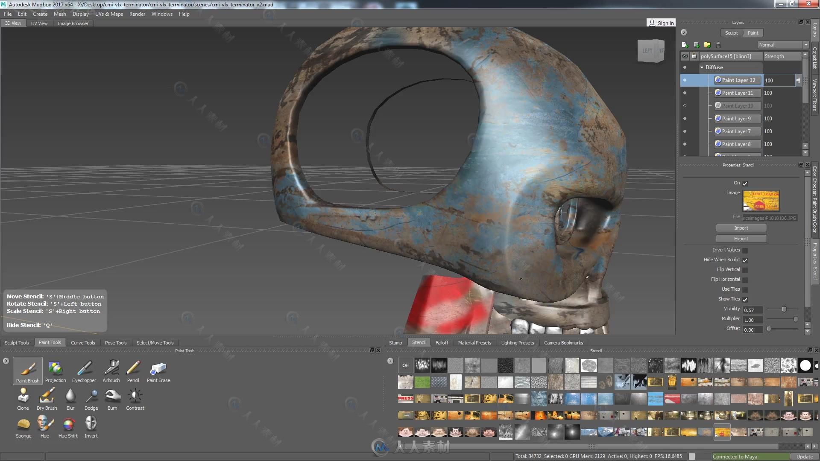Choose the Hue tool
Viewport: 820px width, 461px height.
pyautogui.click(x=45, y=427)
